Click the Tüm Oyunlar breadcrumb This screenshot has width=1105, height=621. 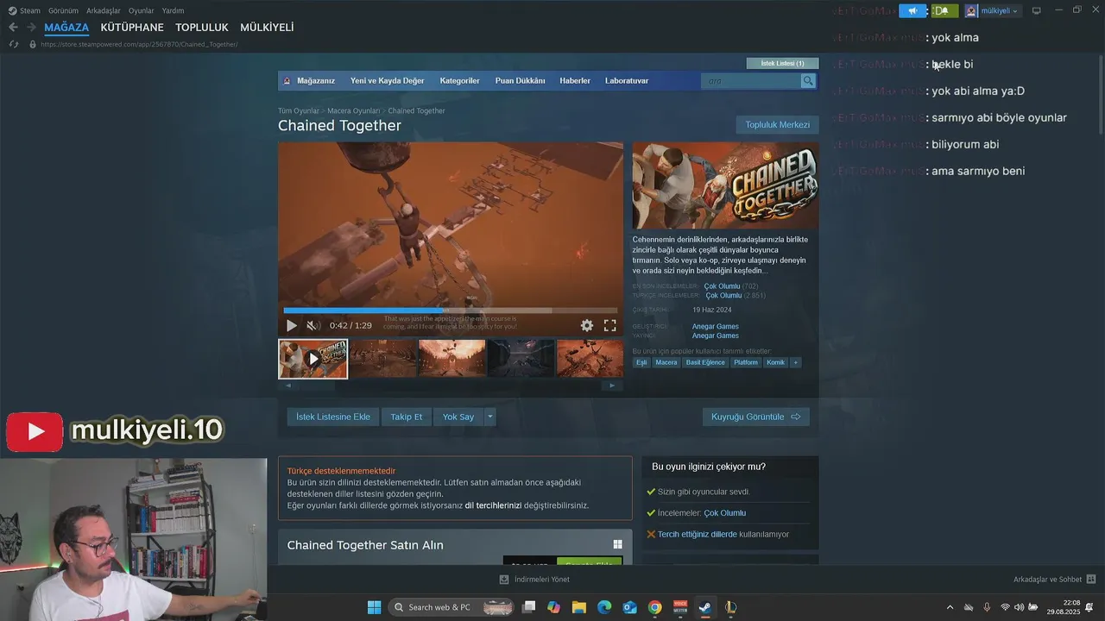(299, 110)
